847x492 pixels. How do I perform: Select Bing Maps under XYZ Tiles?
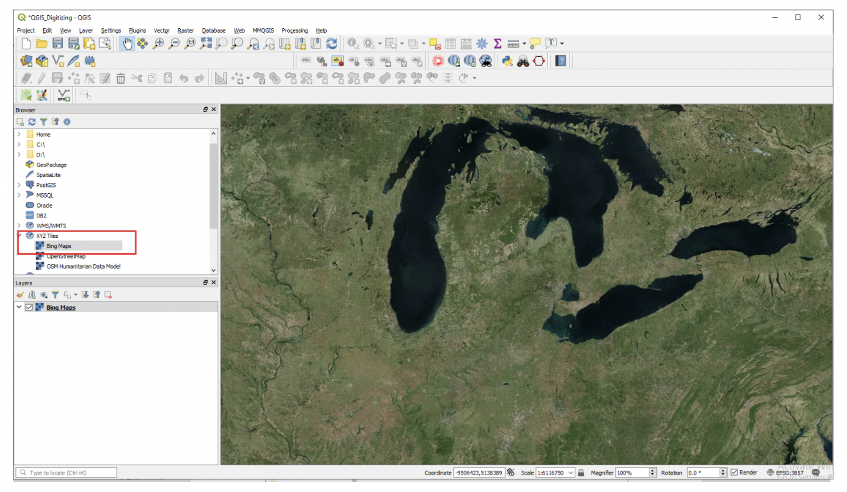(58, 246)
